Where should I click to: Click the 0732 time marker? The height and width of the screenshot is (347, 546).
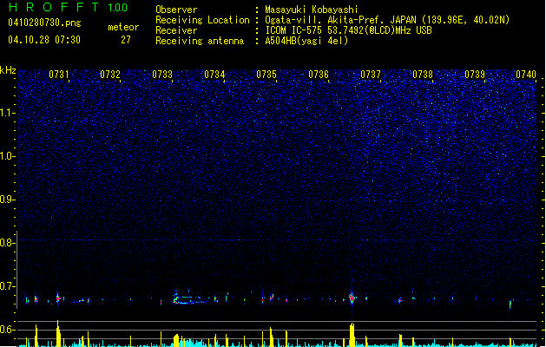coord(110,75)
